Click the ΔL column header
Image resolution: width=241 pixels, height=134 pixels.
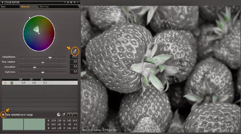[42, 79]
